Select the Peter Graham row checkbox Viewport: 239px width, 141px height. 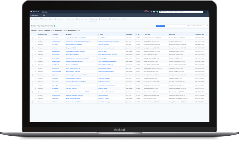32,38
